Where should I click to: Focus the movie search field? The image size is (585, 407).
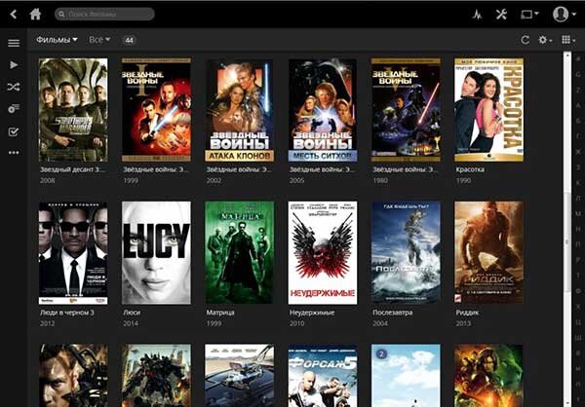click(104, 15)
